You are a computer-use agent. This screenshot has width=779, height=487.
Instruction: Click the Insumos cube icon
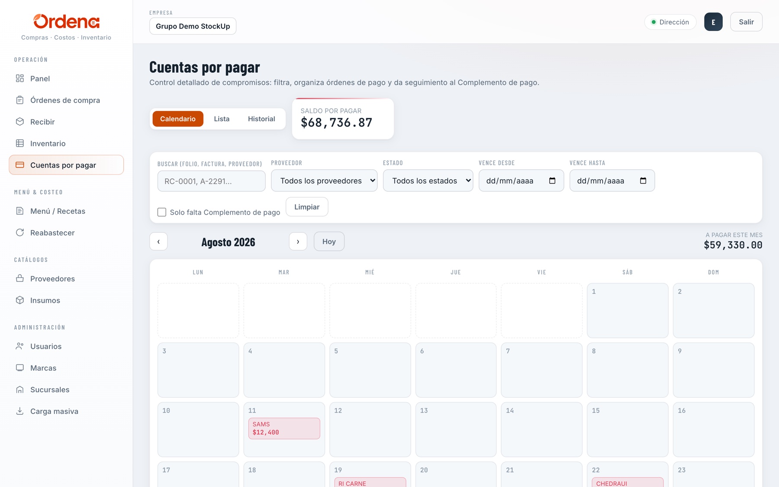(x=20, y=300)
